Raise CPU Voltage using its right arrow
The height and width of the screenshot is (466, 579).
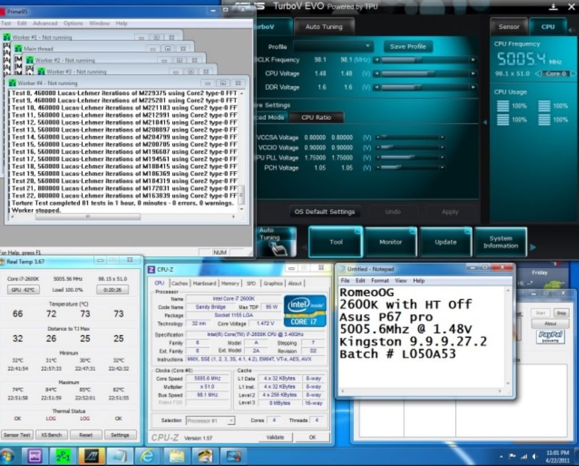tap(473, 74)
